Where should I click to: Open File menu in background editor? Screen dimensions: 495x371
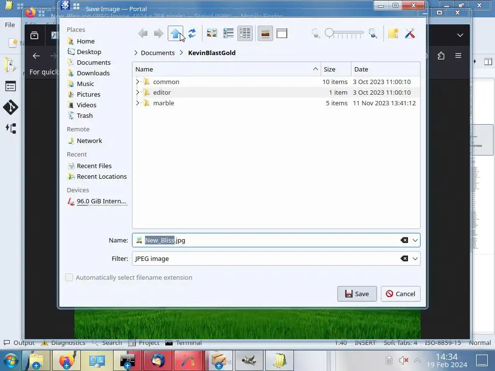click(10, 25)
